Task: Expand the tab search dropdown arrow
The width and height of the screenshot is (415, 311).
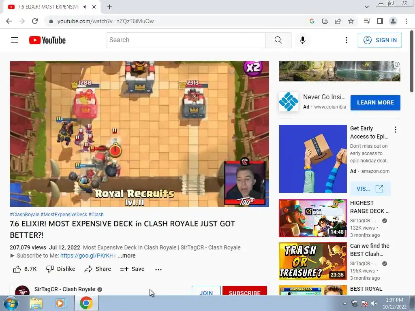Action: (366, 7)
